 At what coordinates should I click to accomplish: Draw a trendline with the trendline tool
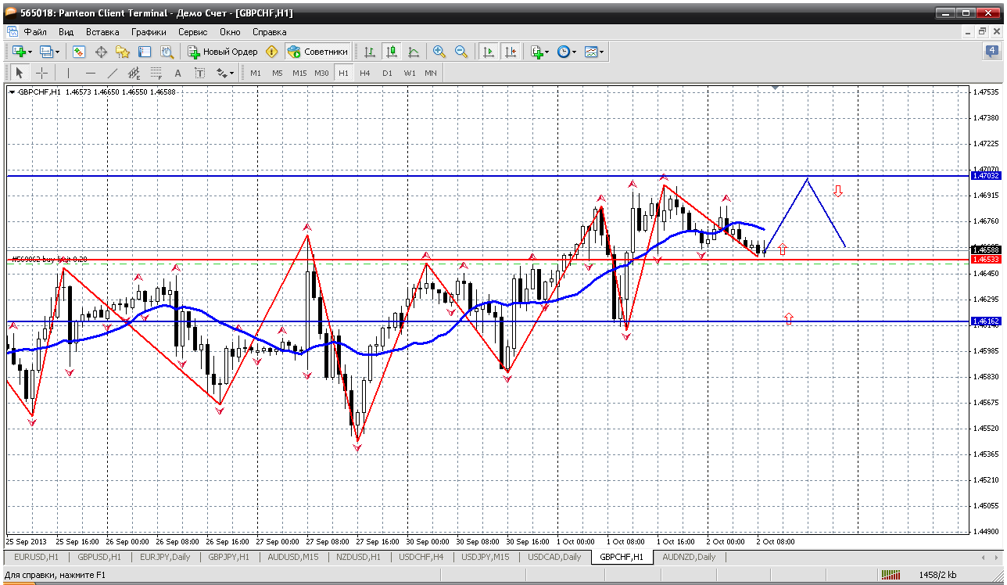112,73
